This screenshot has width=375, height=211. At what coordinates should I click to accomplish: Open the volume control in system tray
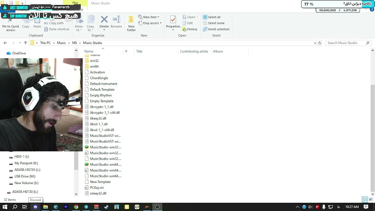tap(311, 207)
